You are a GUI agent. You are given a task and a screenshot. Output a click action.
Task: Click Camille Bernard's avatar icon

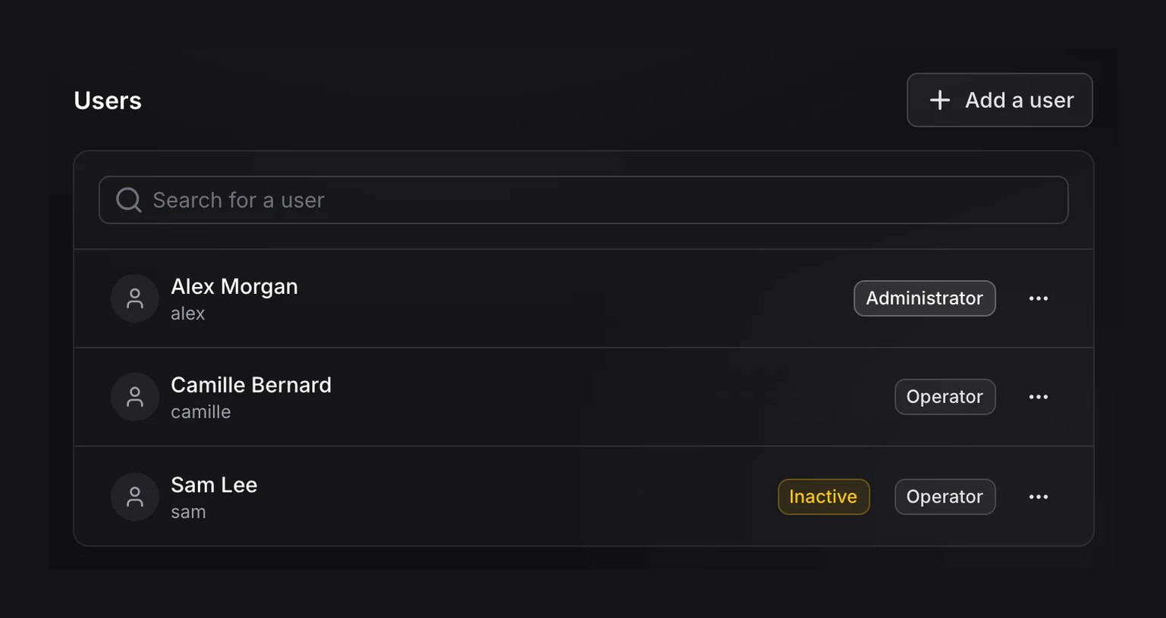(135, 397)
